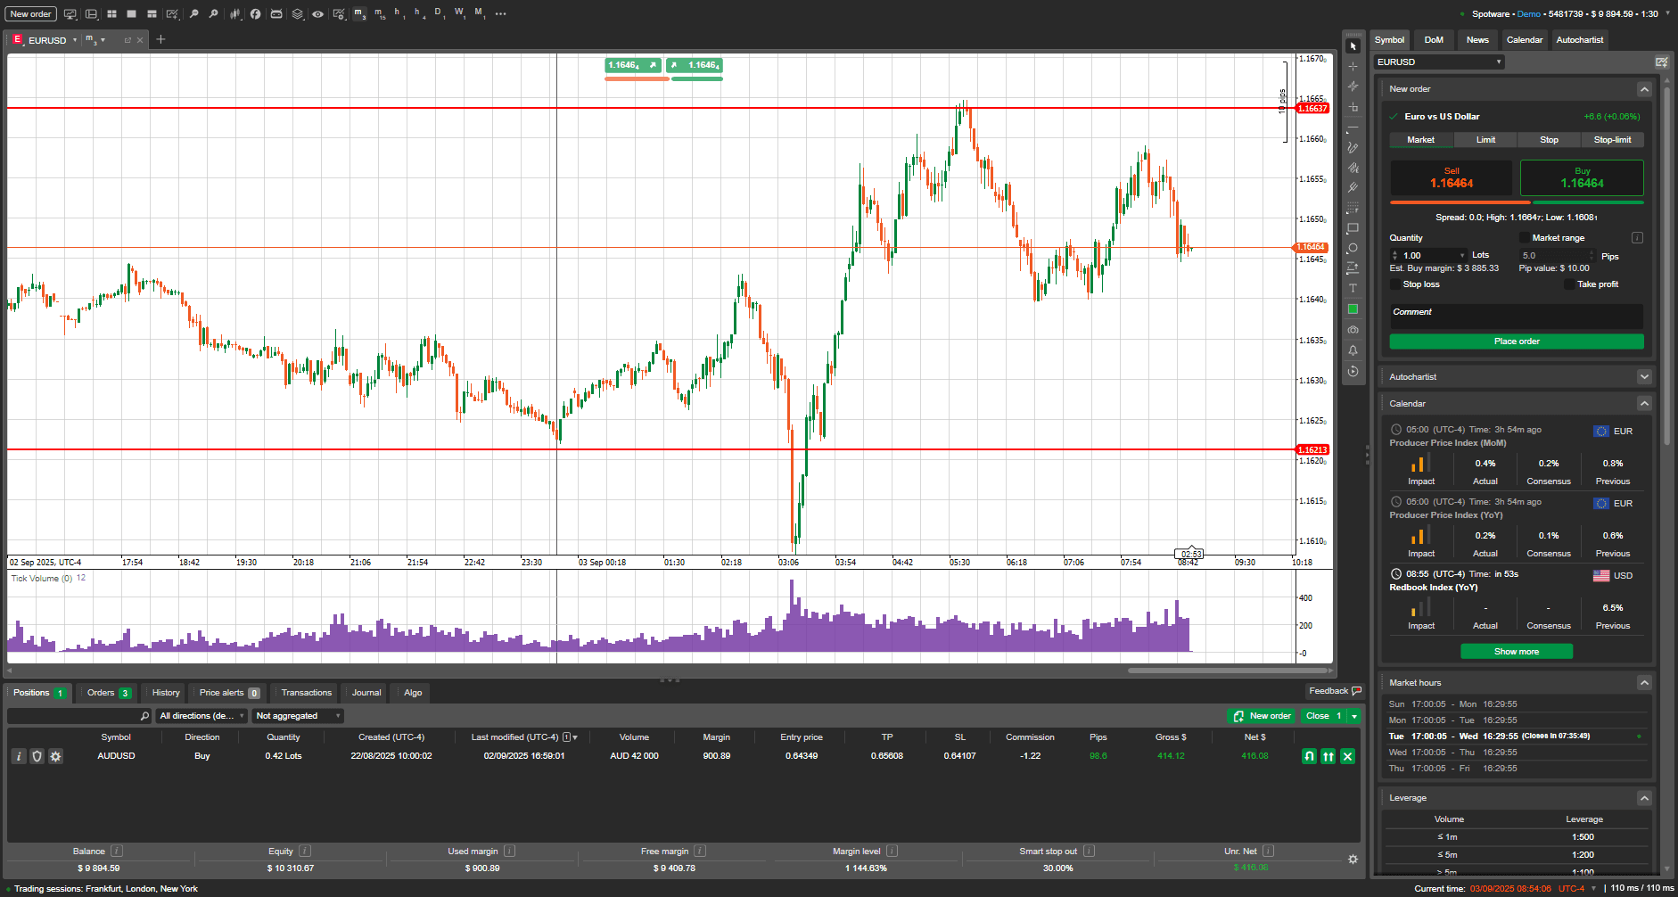Activate the trendline drawing tool
1678x897 pixels.
[x=1353, y=128]
